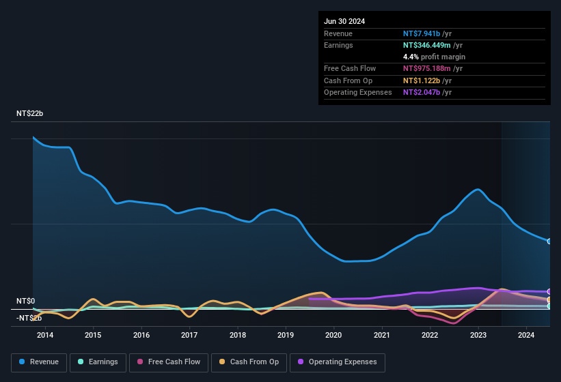The width and height of the screenshot is (561, 382).
Task: Toggle the Cash From Op legend button
Action: [249, 362]
